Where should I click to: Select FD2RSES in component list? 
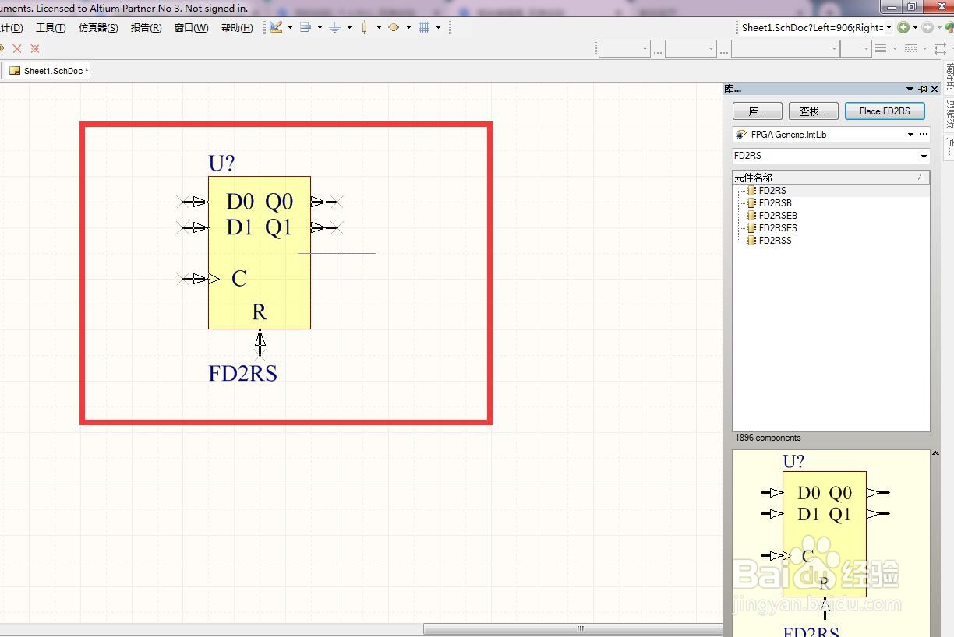tap(778, 228)
